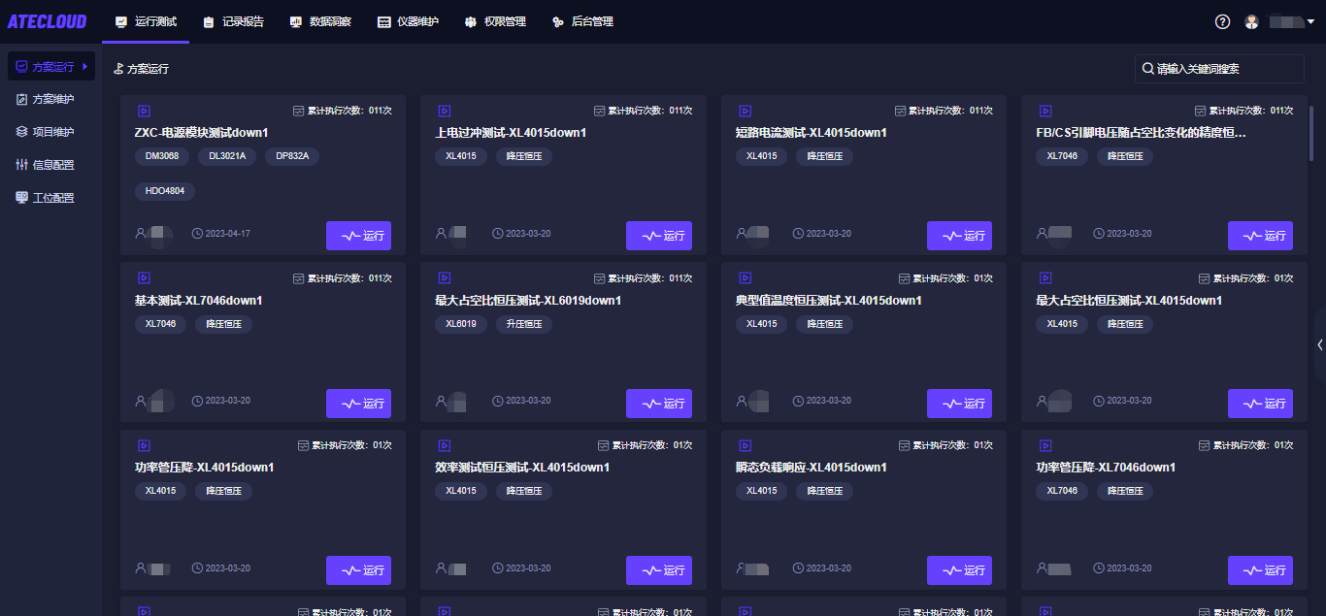Screen dimensions: 1326x616
Task: Open the 记录报告 tab
Action: [x=233, y=21]
